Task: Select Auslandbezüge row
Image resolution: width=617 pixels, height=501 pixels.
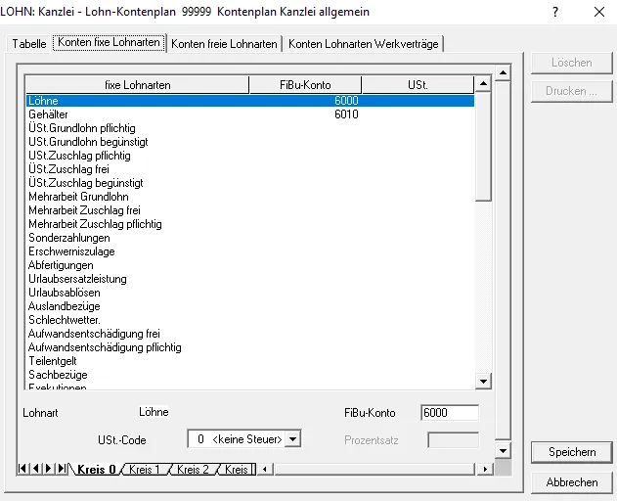Action: click(x=250, y=306)
